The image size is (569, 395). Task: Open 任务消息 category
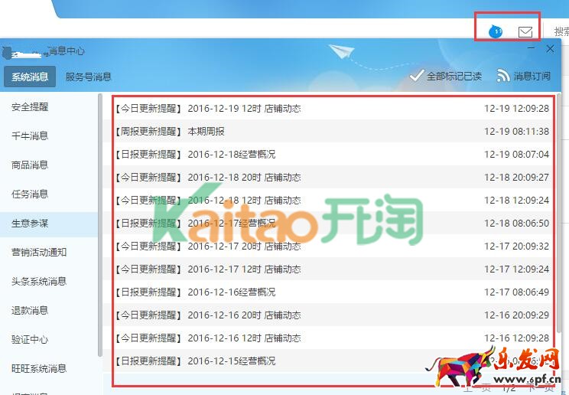coord(30,194)
